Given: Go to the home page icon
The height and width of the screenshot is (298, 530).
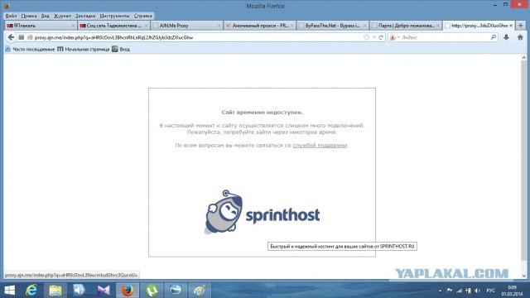Looking at the screenshot, I should [x=520, y=37].
